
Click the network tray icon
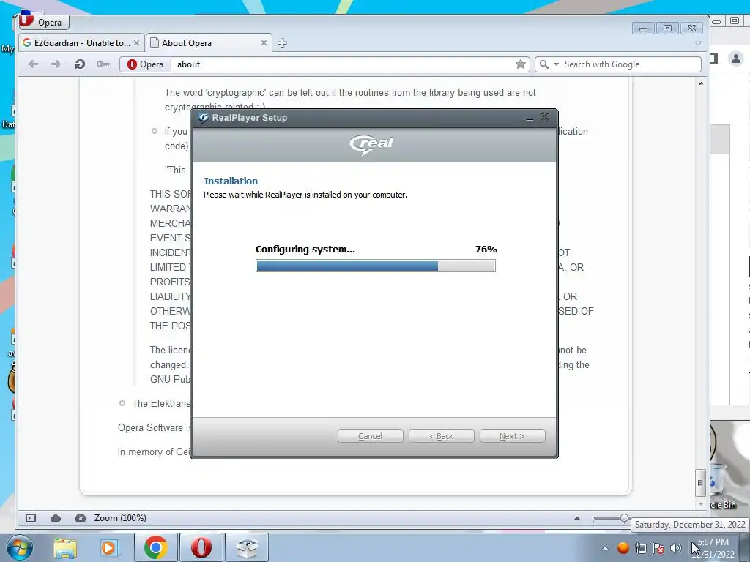tap(640, 548)
